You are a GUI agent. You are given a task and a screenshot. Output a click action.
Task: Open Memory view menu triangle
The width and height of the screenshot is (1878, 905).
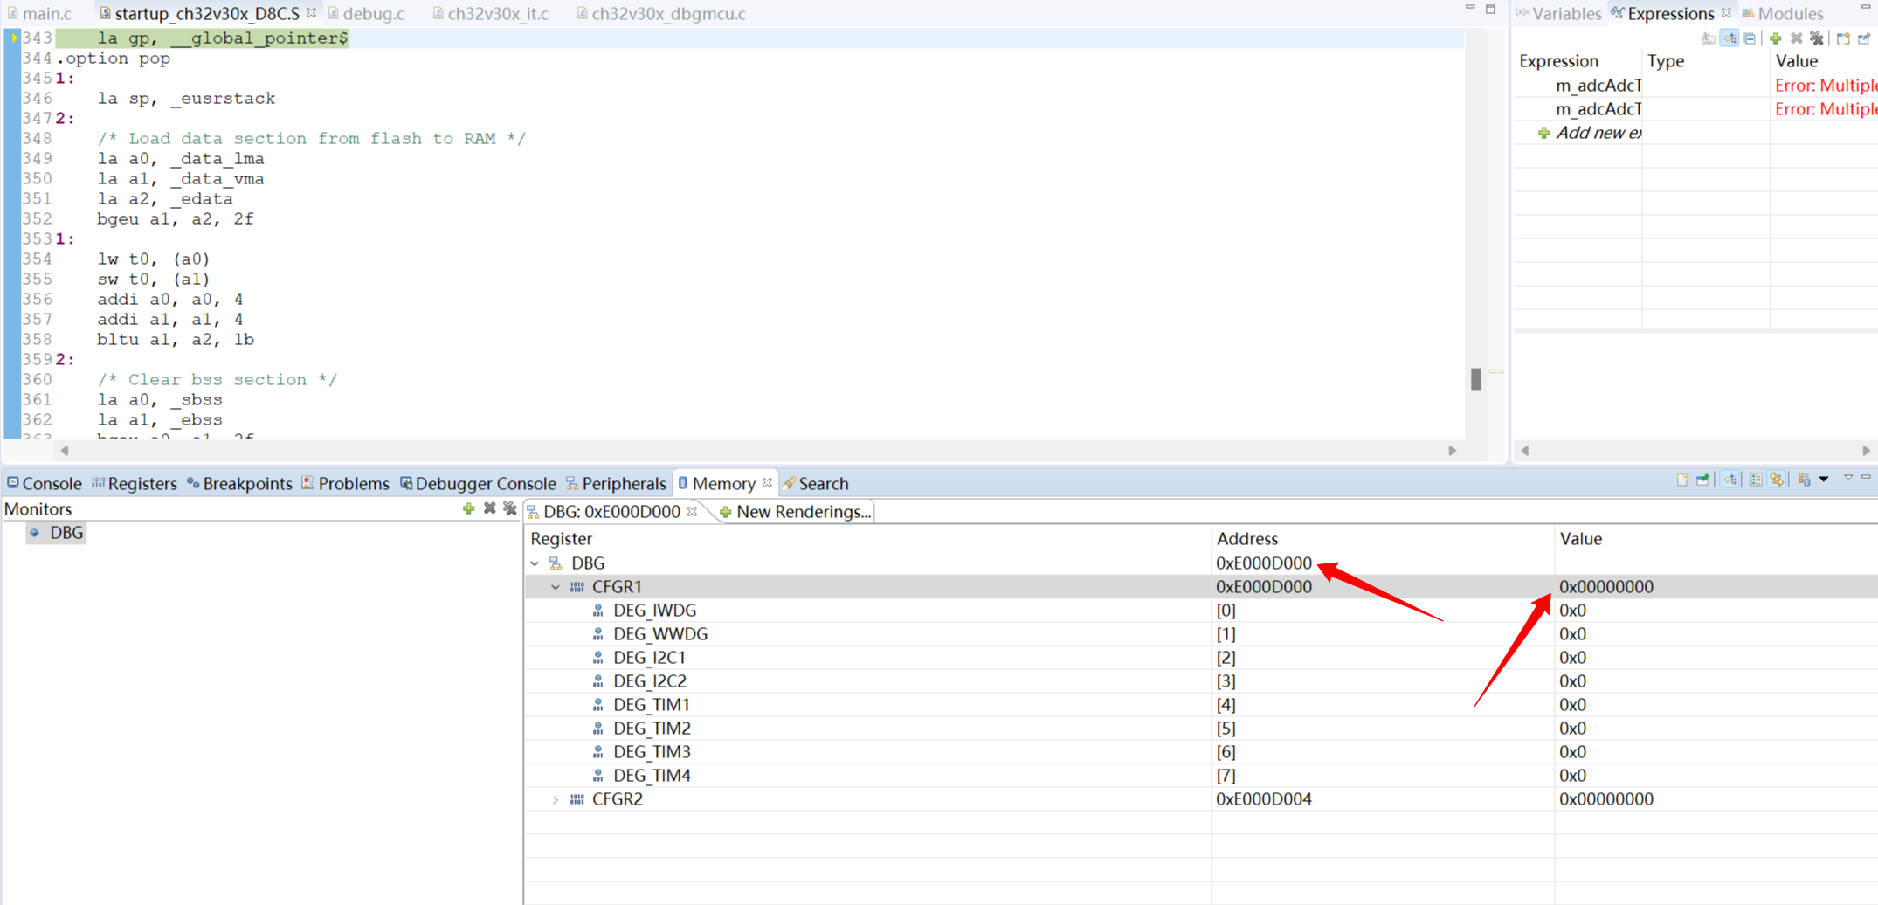[1848, 478]
